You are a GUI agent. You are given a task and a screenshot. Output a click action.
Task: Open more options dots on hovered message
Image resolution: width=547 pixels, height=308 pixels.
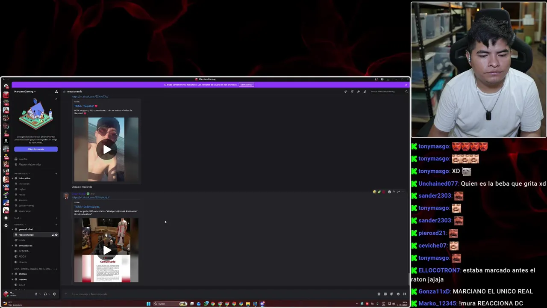point(403,192)
